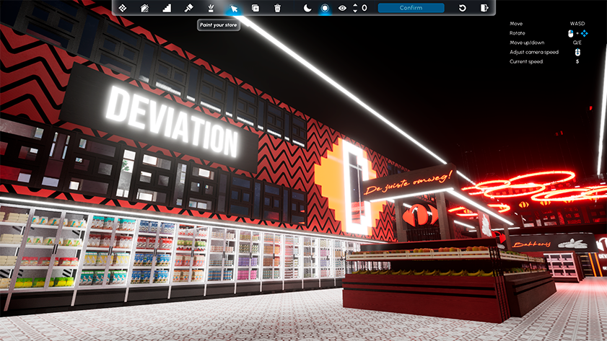Toggle the highlighted circle mode button

(x=325, y=8)
